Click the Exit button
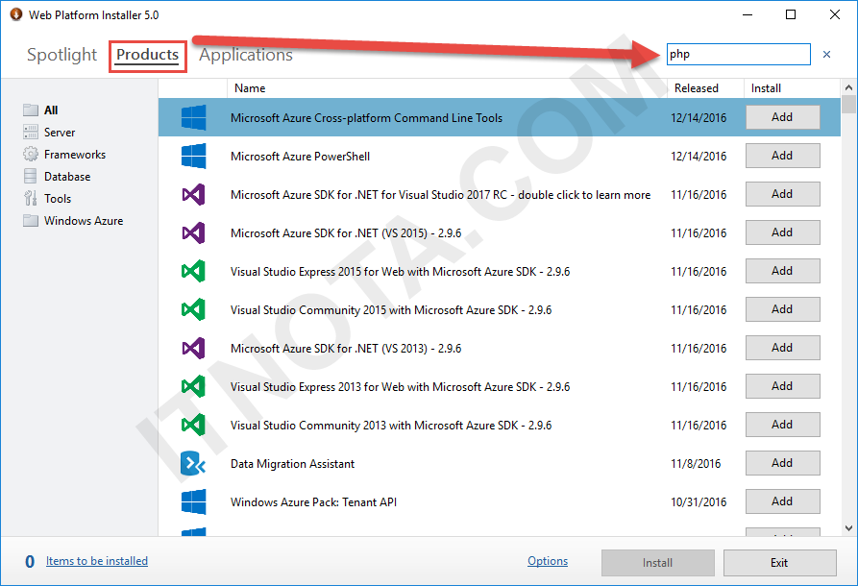The width and height of the screenshot is (858, 586). (x=778, y=562)
